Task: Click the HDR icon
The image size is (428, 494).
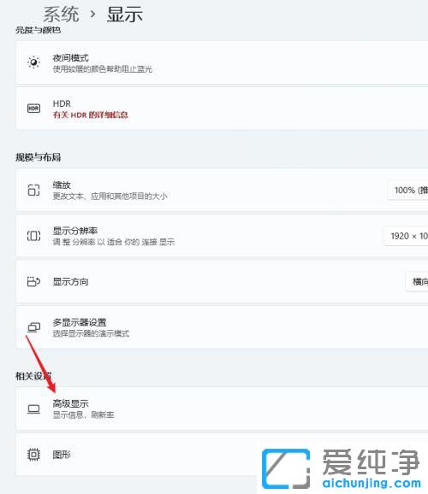Action: (33, 109)
